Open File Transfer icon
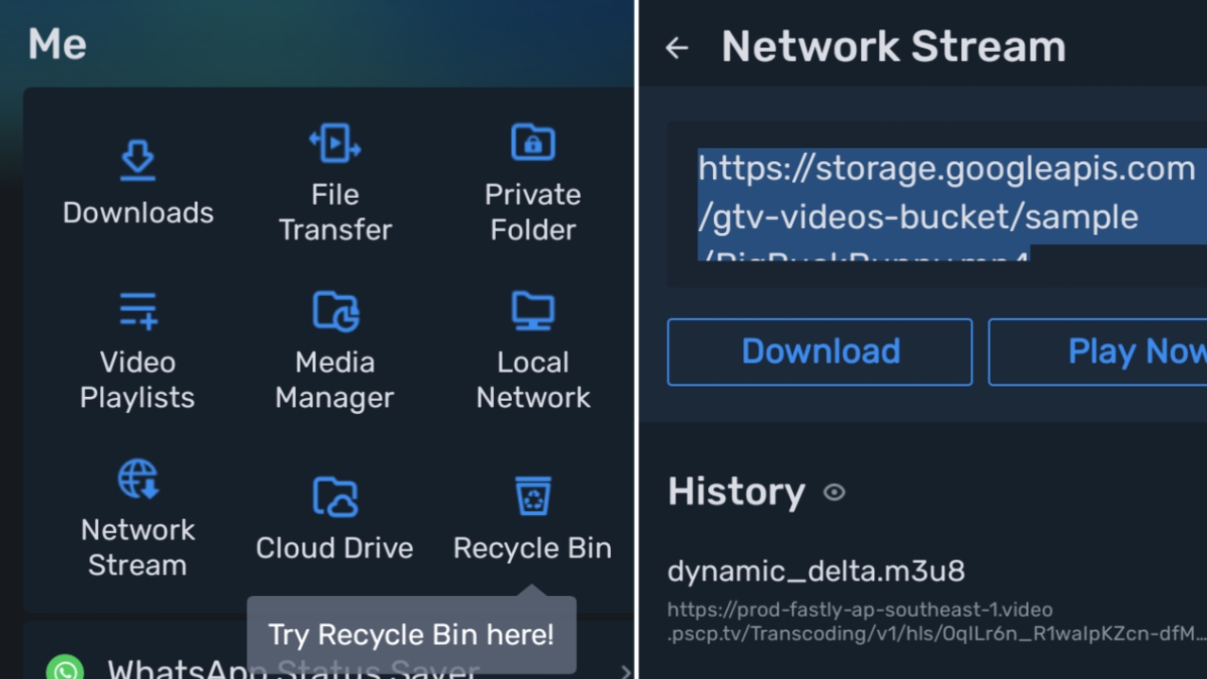 pyautogui.click(x=335, y=143)
